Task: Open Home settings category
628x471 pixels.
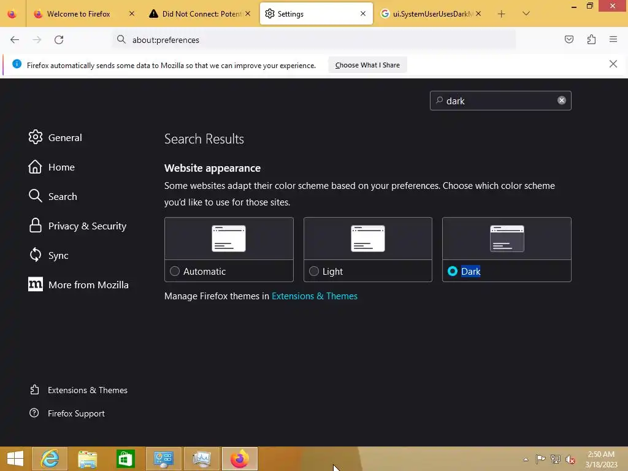Action: point(52,167)
